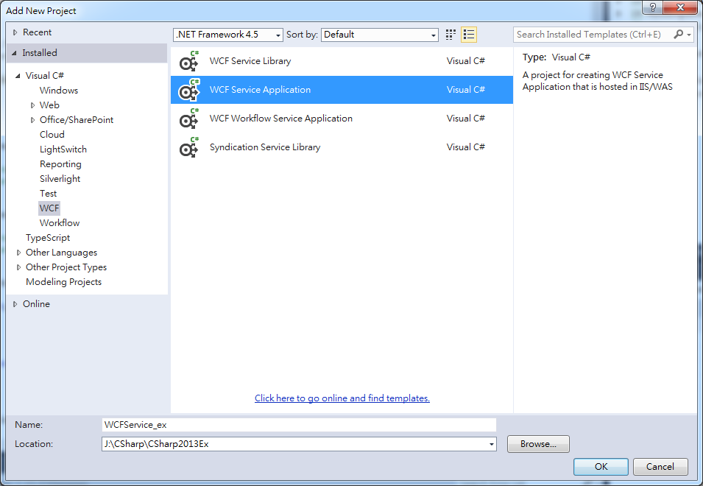Select the Workflow category
Screen dimensions: 703x486
(60, 223)
